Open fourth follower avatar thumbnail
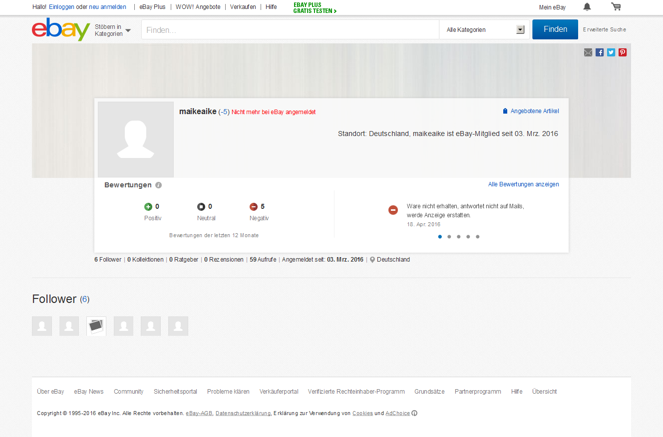Viewport: 663px width, 437px height. [x=123, y=326]
